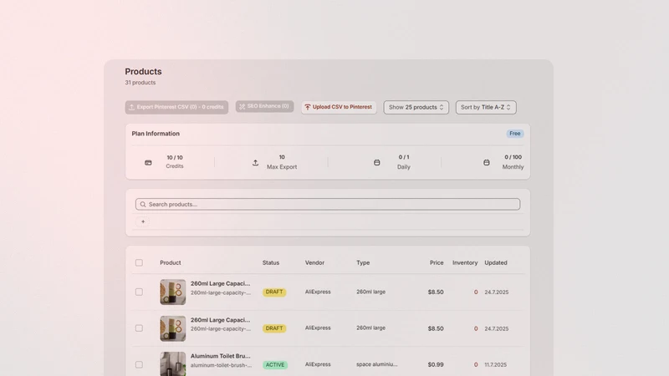The height and width of the screenshot is (376, 669).
Task: Click the Export Pinterest CSV button
Action: point(176,107)
